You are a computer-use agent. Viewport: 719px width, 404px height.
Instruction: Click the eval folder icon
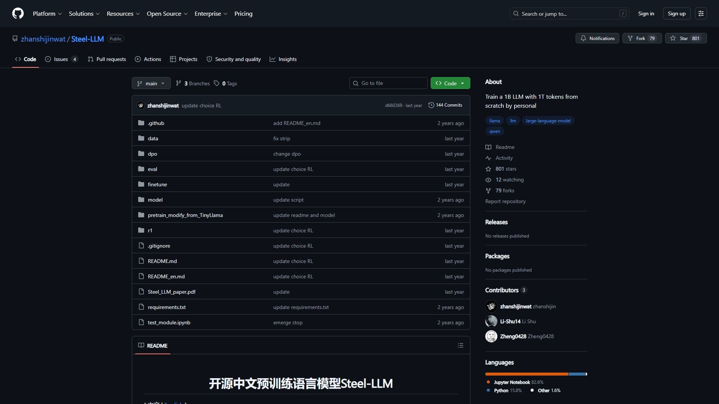[141, 169]
